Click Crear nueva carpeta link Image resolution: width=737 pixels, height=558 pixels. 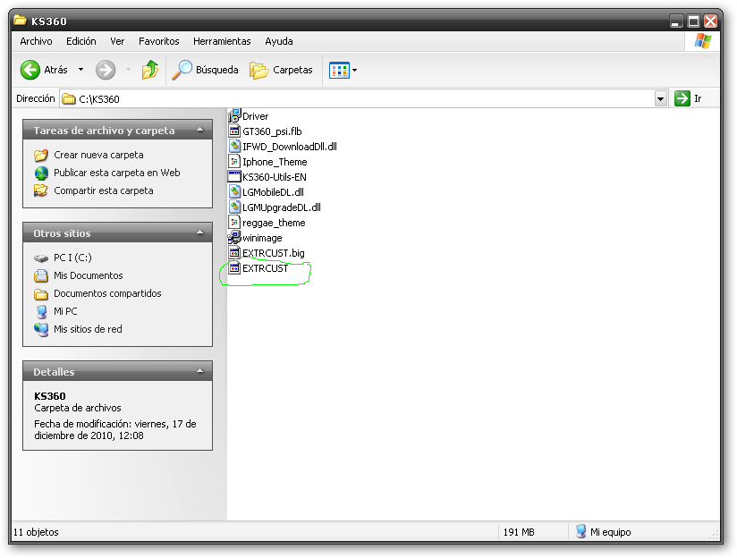coord(98,155)
